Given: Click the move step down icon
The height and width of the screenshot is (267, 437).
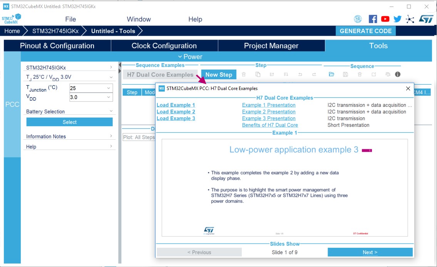Looking at the screenshot, I should pos(286,74).
